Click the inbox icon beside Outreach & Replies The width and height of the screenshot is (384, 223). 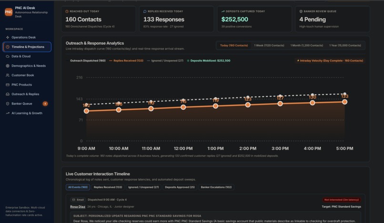(8, 94)
